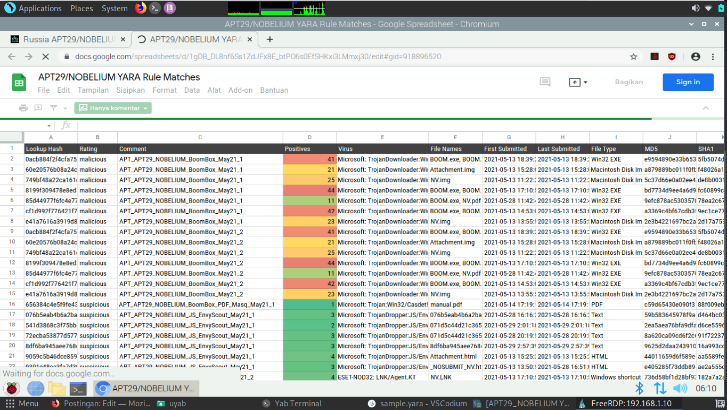The height and width of the screenshot is (410, 727).
Task: Open the Places menu in top panel
Action: pyautogui.click(x=81, y=8)
